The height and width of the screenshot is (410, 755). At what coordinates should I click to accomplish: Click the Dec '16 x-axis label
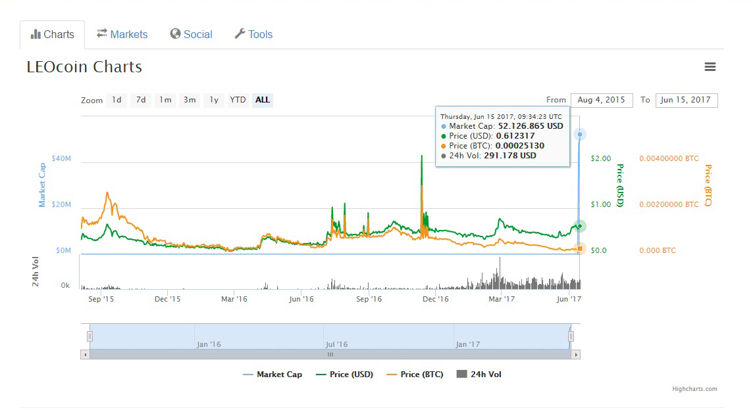tap(435, 299)
